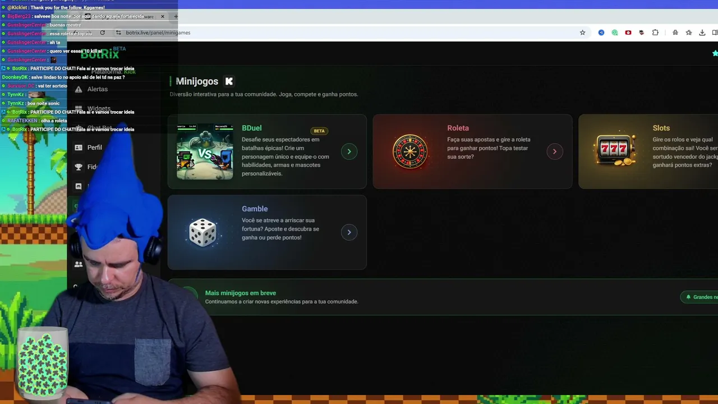Click the trophy icon in the sidebar
This screenshot has width=718, height=404.
(x=79, y=167)
